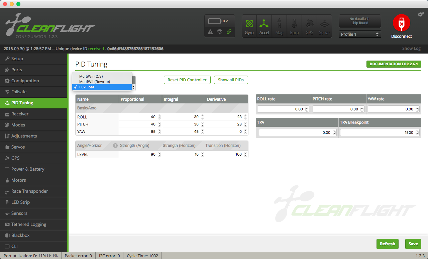Open the GPS sidebar tab
The height and width of the screenshot is (259, 428).
coord(34,158)
